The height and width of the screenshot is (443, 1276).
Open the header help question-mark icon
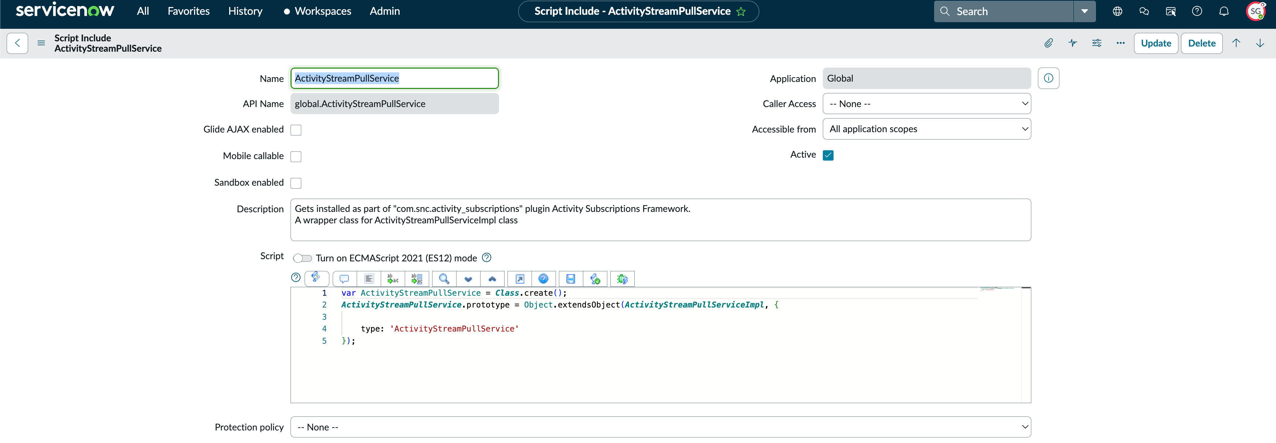[x=1197, y=11]
